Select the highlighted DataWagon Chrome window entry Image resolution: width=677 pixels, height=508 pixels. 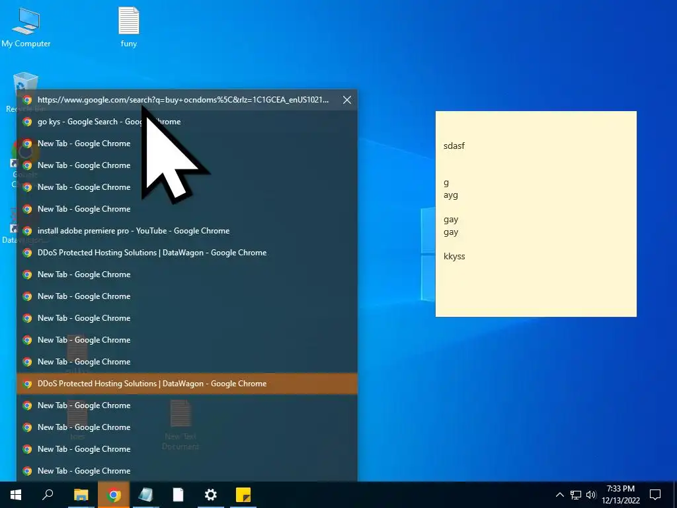(x=187, y=384)
